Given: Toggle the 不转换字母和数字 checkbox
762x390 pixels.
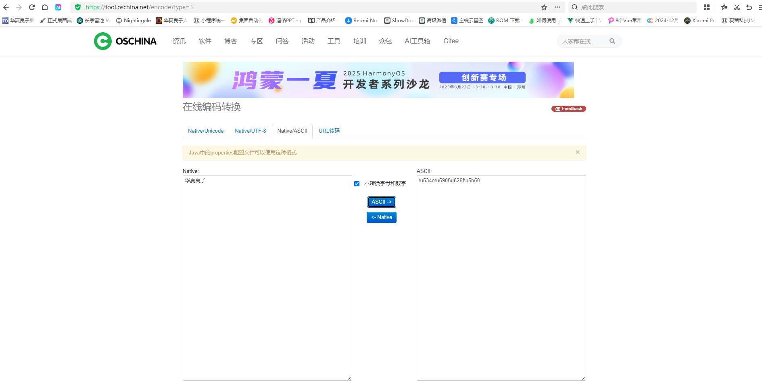Looking at the screenshot, I should 357,184.
